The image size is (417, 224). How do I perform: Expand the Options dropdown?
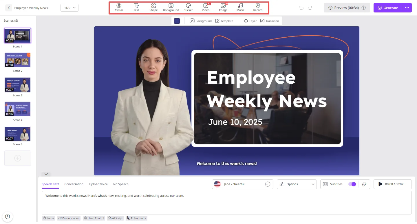297,184
